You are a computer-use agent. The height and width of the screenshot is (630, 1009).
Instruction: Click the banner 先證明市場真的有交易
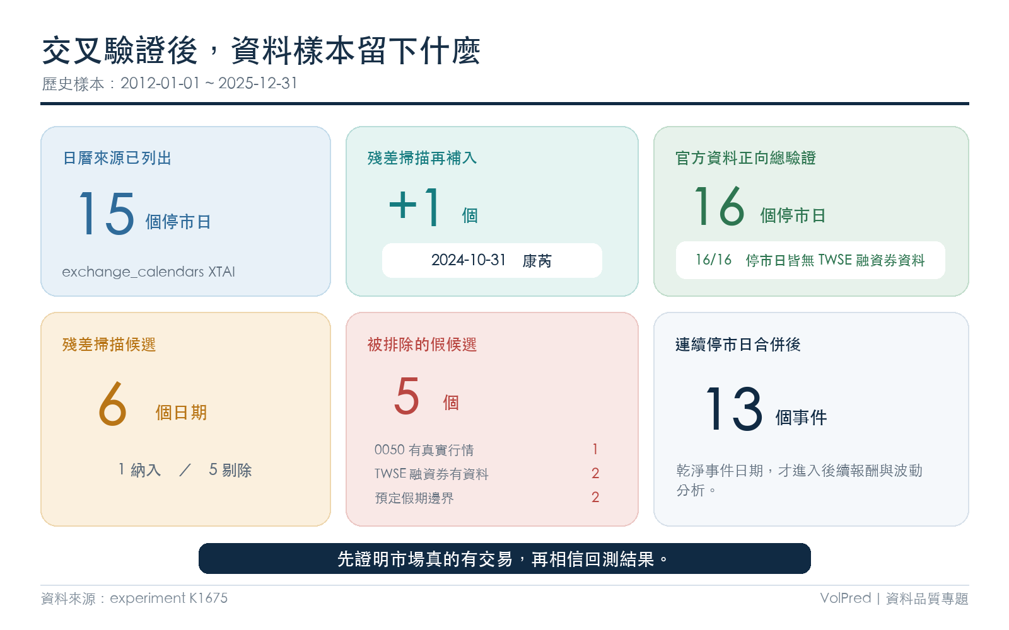pos(504,559)
